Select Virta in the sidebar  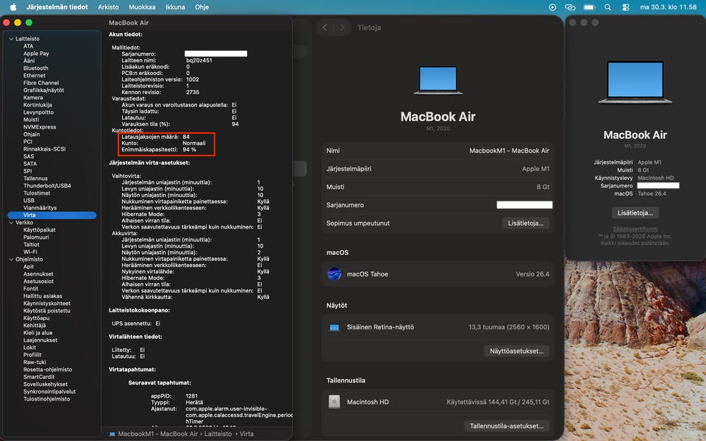tap(51, 215)
